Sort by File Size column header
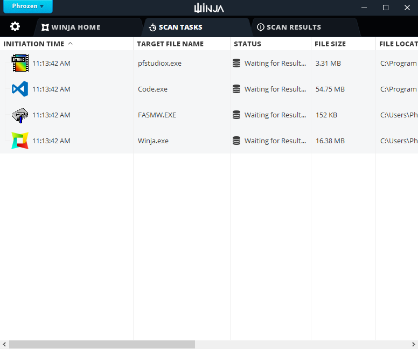Viewport: 418px width, 349px height. point(343,44)
